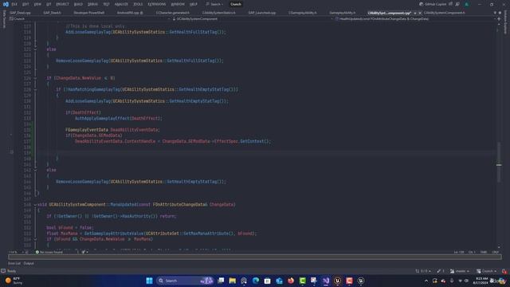
Task: Collapse the ManaUpdated function at line 148
Action: pyautogui.click(x=35, y=205)
